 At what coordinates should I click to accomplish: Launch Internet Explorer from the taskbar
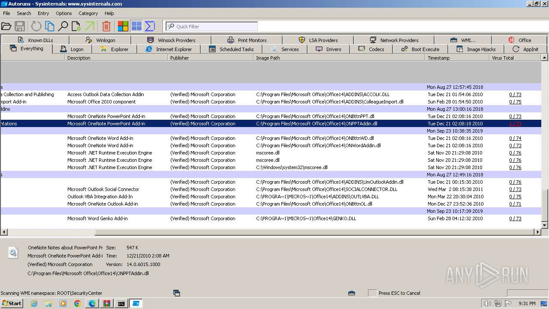pos(34,303)
